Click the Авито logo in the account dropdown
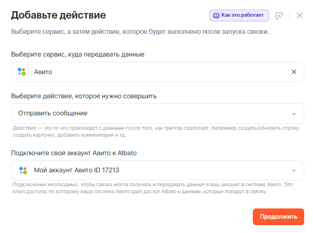 click(x=22, y=170)
